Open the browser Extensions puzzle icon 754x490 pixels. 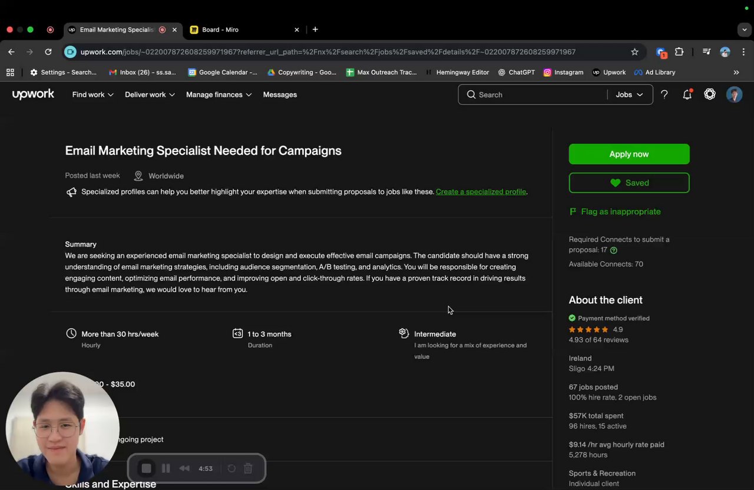[679, 52]
